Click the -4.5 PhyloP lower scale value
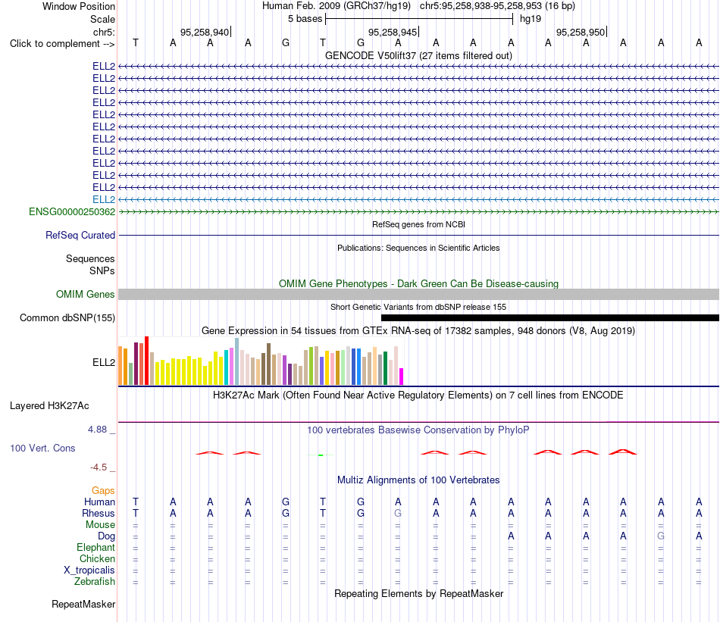 pyautogui.click(x=99, y=467)
